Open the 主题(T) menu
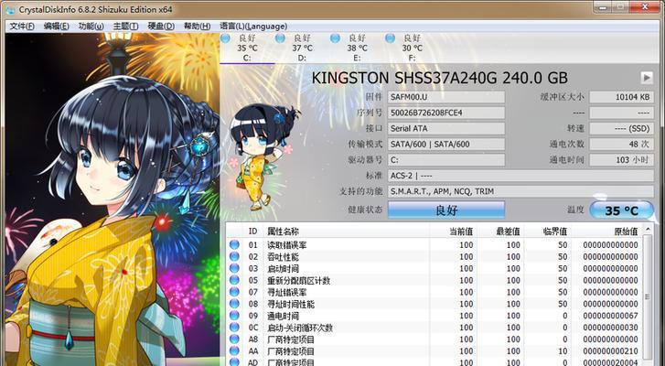665x366 pixels. 125,27
